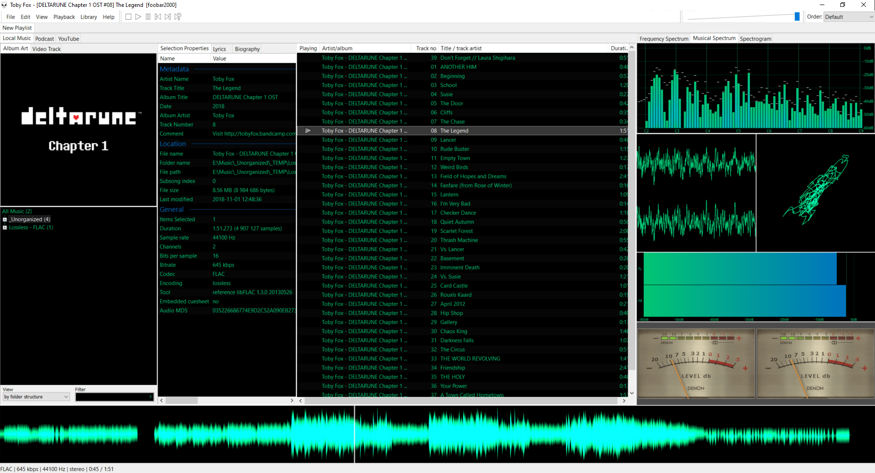Select the Selection Properties tab
Viewport: 875px width, 473px height.
click(x=184, y=48)
